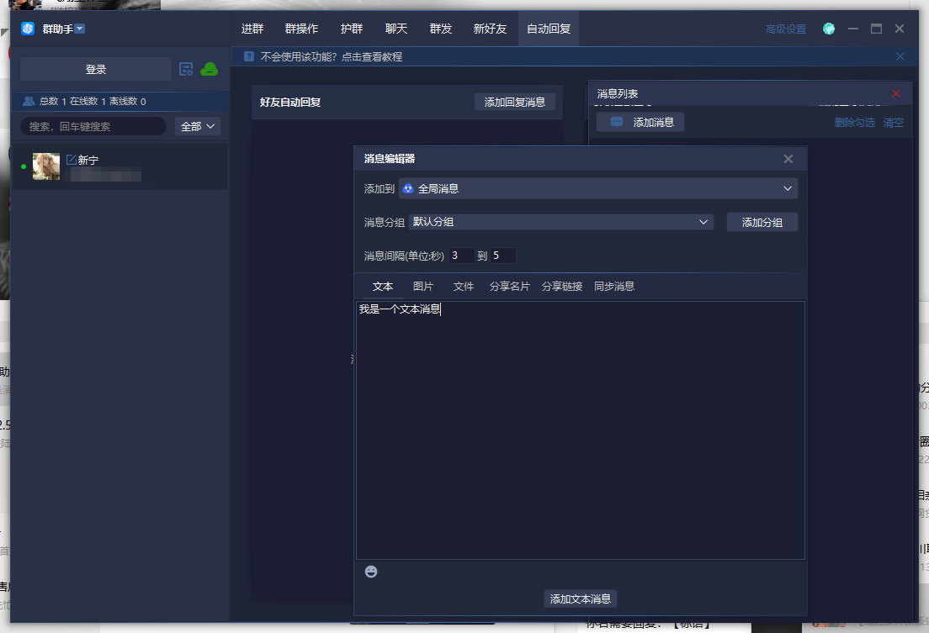Viewport: 929px width, 633px height.
Task: Open the 群发 top menu tab
Action: point(441,29)
